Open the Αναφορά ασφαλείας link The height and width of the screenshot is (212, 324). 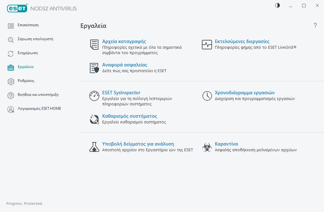coord(125,65)
